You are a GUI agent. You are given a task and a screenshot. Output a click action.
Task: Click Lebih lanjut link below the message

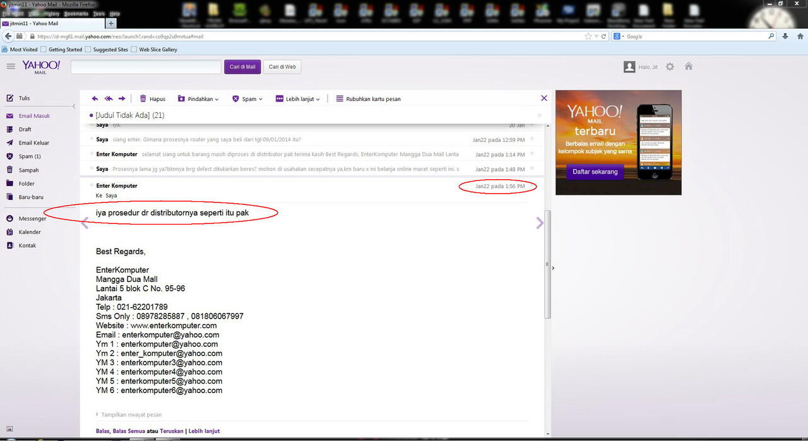click(204, 431)
